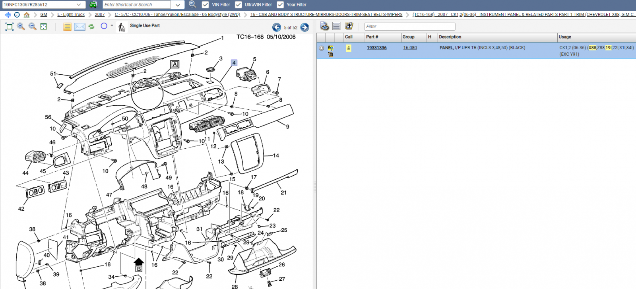Screen dimensions: 636x289
Task: Go to previous illustration page
Action: (277, 27)
